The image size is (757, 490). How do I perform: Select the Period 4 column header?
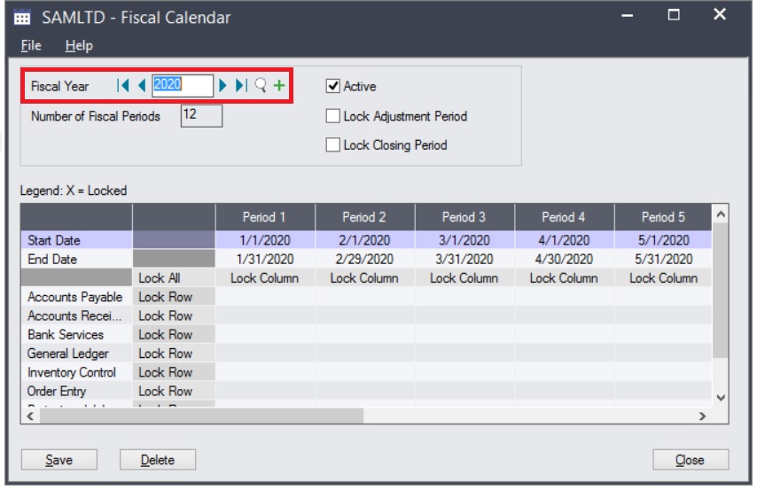(564, 217)
